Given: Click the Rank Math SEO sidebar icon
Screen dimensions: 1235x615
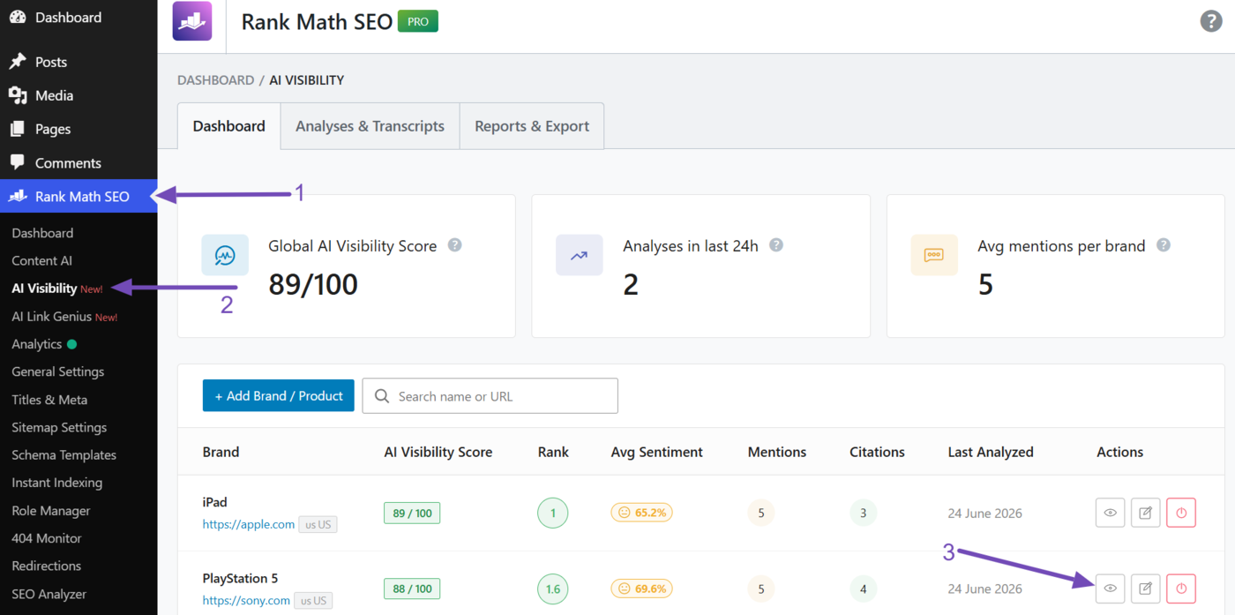Looking at the screenshot, I should coord(17,196).
